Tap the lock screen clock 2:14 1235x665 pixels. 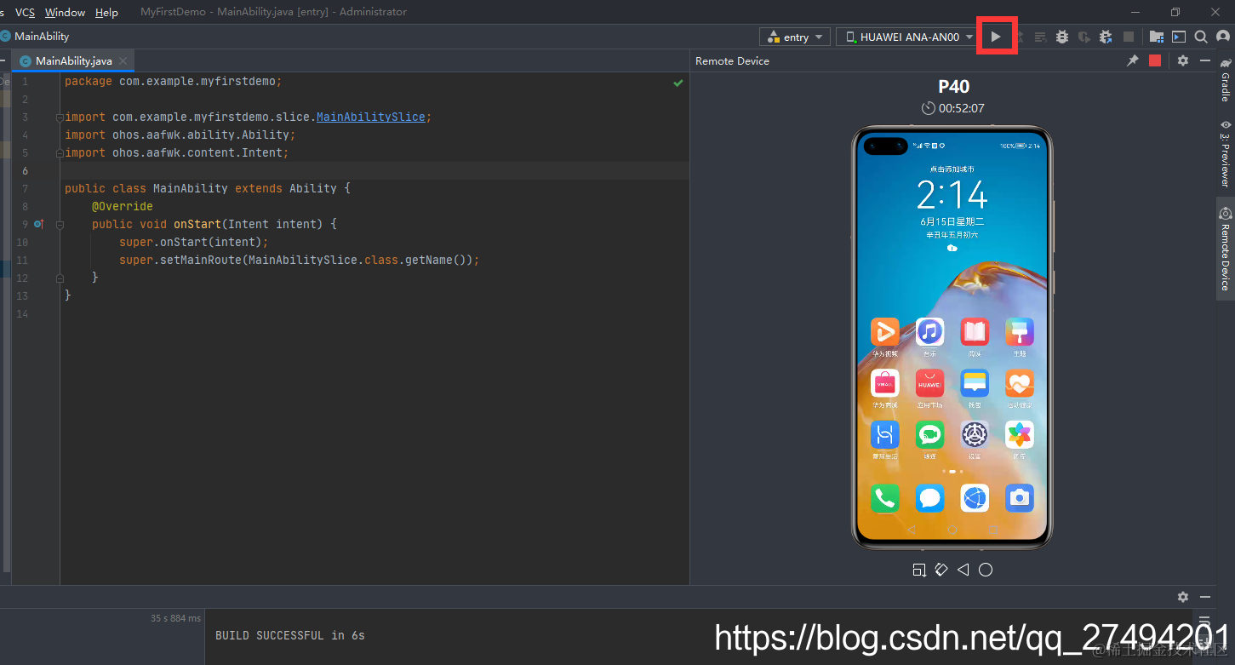pyautogui.click(x=952, y=196)
